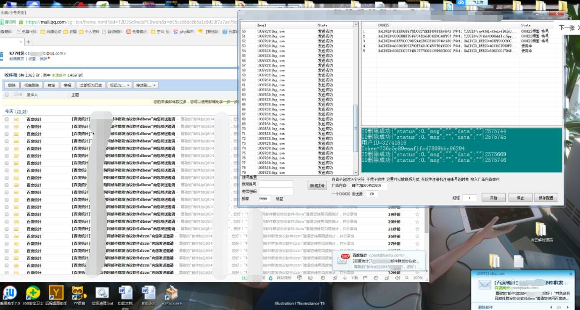Image resolution: width=580 pixels, height=310 pixels.
Task: Star the mail received 19秒前
Action: click(417, 214)
